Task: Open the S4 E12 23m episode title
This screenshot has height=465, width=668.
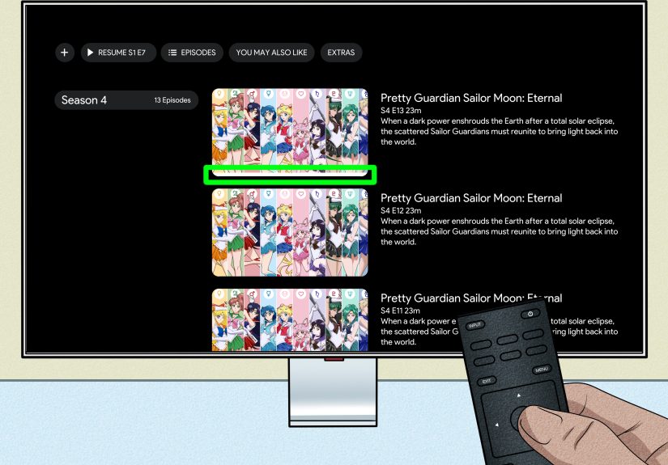Action: [471, 198]
